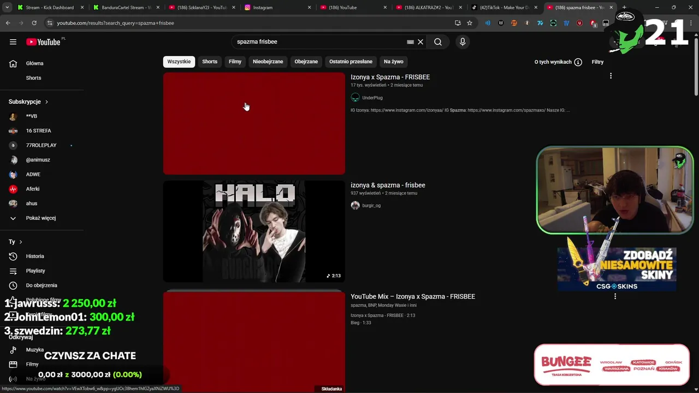Open the YouTube hamburger guide menu
Viewport: 699px width, 393px height.
(x=13, y=42)
